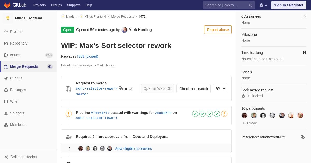Collapse sidebar using double chevron icon
Screen dimensions: 311x163
[6, 157]
